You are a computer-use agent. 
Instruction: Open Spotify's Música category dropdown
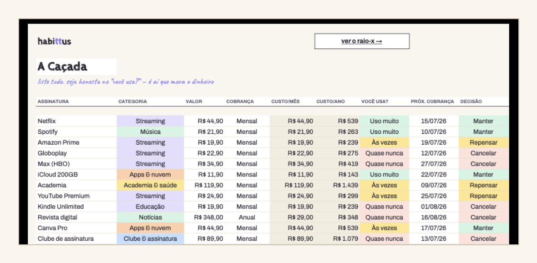coord(150,131)
